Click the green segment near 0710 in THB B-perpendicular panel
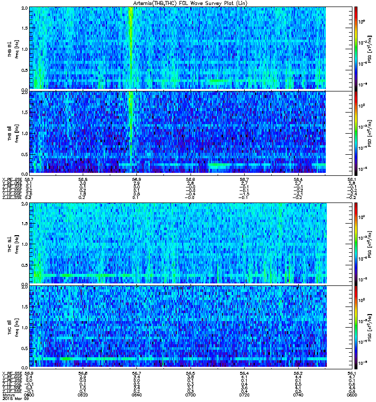The height and width of the screenshot is (402, 376). pos(219,81)
